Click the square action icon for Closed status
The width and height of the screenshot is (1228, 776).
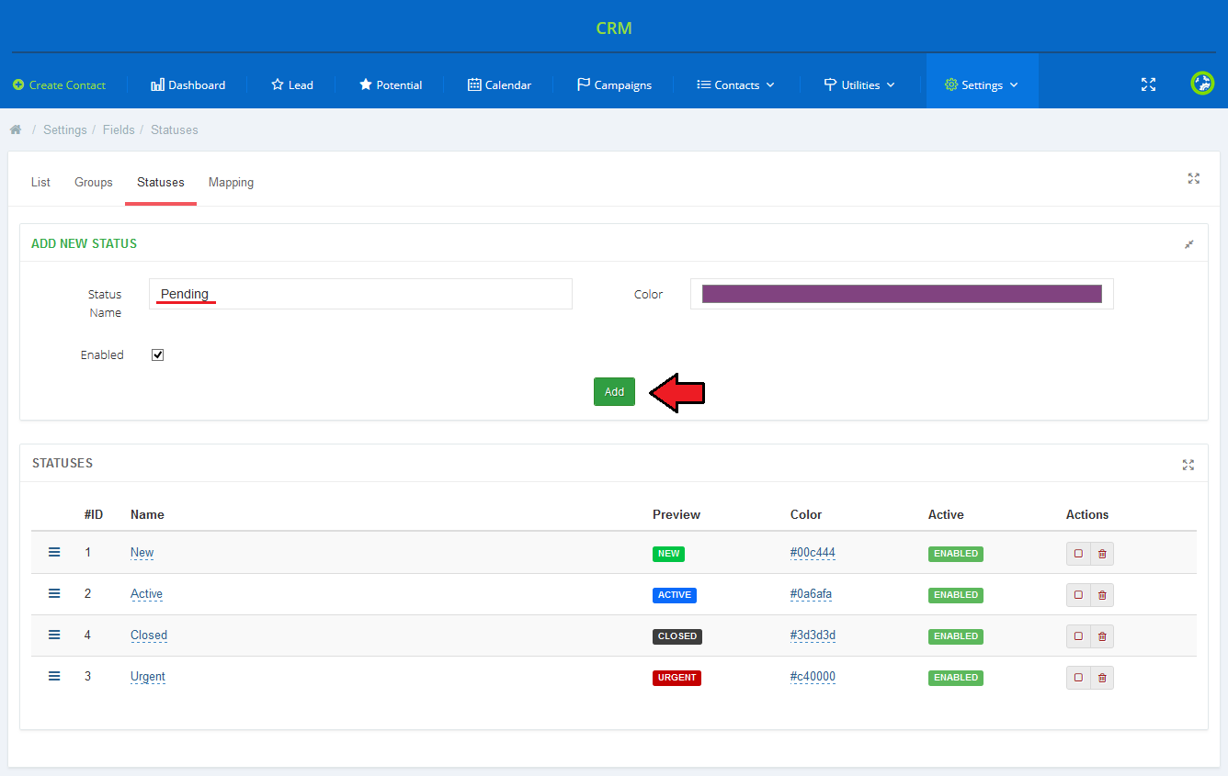click(x=1078, y=636)
